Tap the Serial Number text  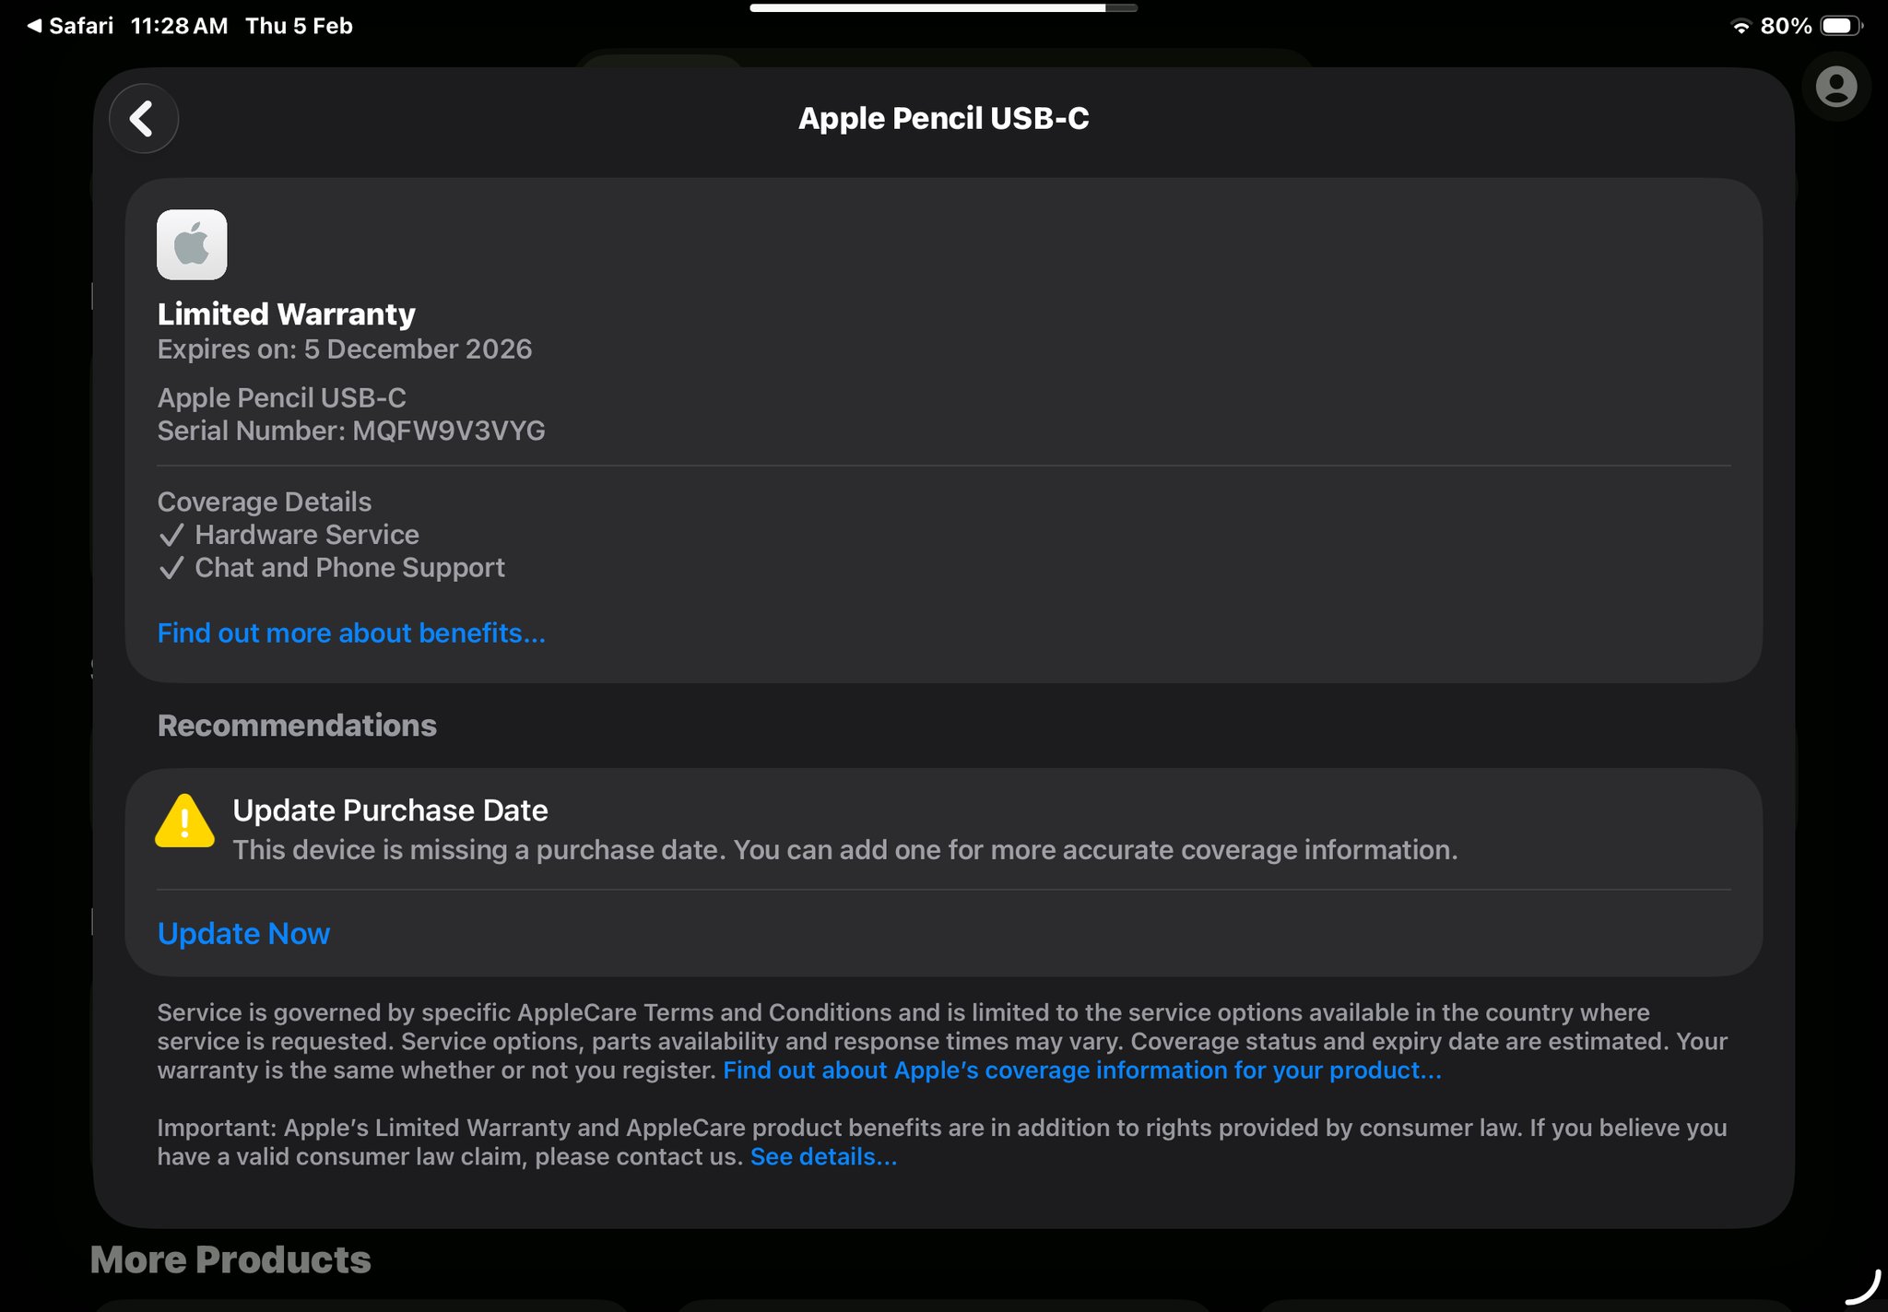(350, 431)
